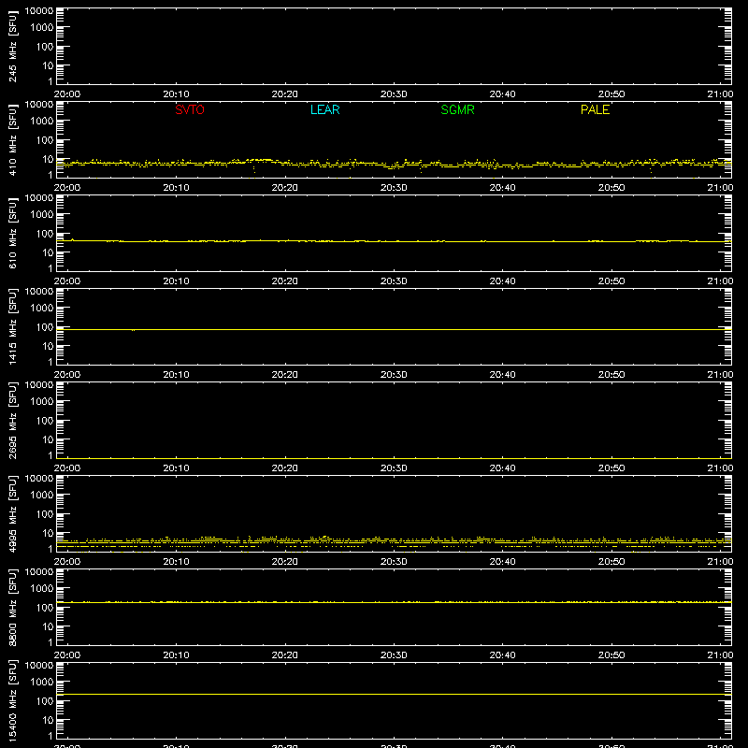Click the 21:00 label under the 245 MHz panel
This screenshot has width=748, height=748.
[x=720, y=94]
